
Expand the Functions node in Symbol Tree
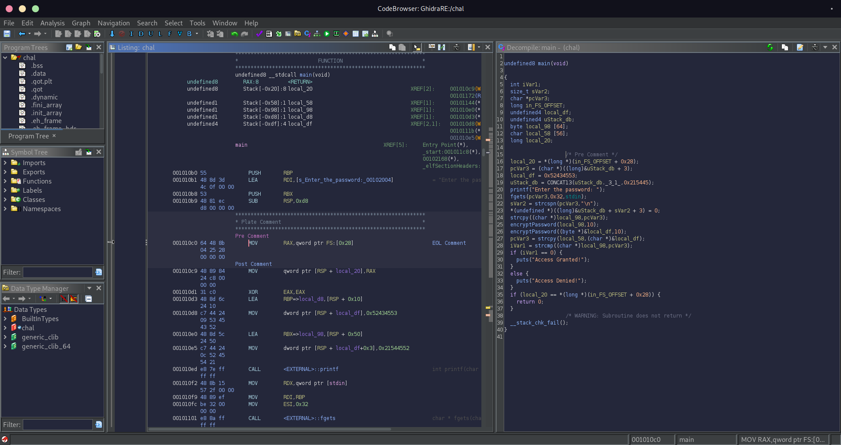pyautogui.click(x=5, y=181)
